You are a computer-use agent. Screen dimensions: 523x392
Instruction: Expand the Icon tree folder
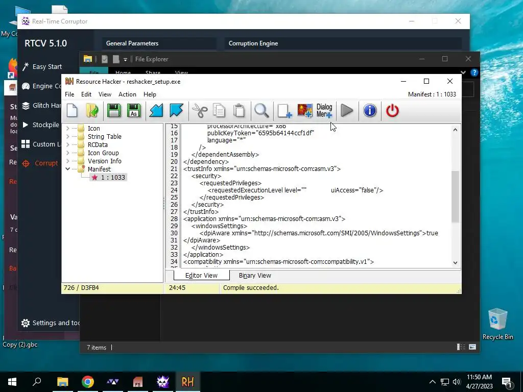coord(68,128)
